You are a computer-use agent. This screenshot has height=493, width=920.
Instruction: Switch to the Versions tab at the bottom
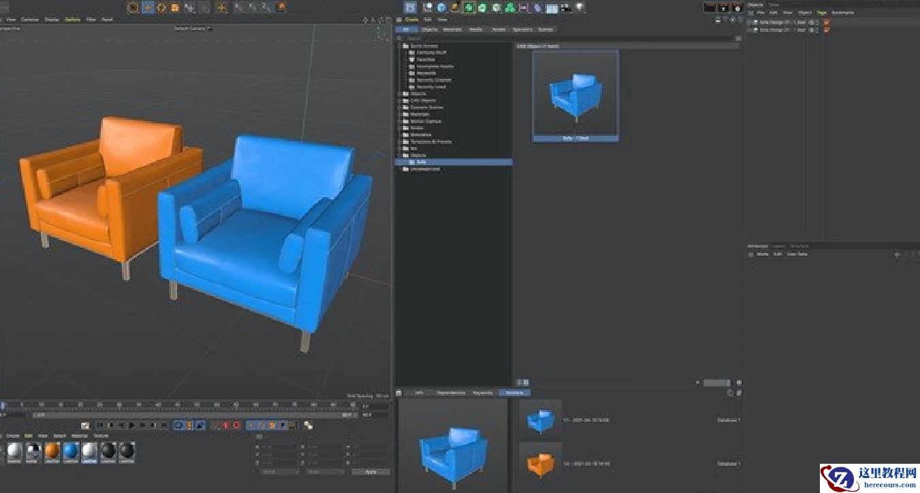click(x=515, y=392)
